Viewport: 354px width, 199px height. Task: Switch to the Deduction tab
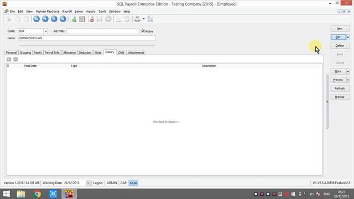point(85,53)
